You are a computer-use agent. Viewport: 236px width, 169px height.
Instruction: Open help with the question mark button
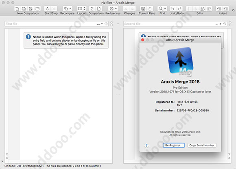coord(146,145)
